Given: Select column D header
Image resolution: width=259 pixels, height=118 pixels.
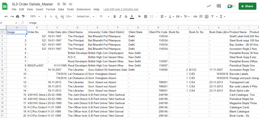Looking at the screenshot, I should click(x=77, y=27).
